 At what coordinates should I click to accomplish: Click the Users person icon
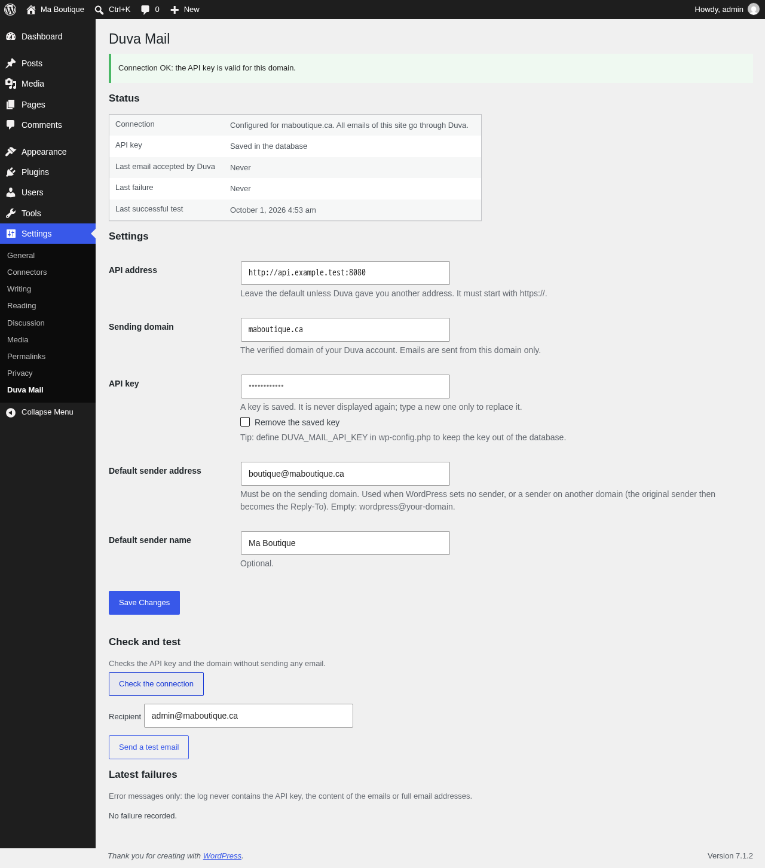point(11,192)
